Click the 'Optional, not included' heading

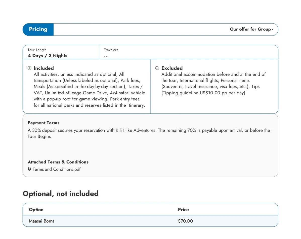click(x=61, y=193)
